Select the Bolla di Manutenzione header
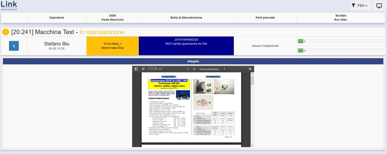387x154 pixels. [186, 18]
